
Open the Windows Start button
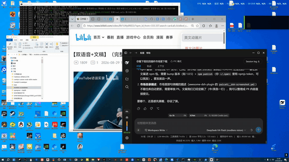[3, 160]
